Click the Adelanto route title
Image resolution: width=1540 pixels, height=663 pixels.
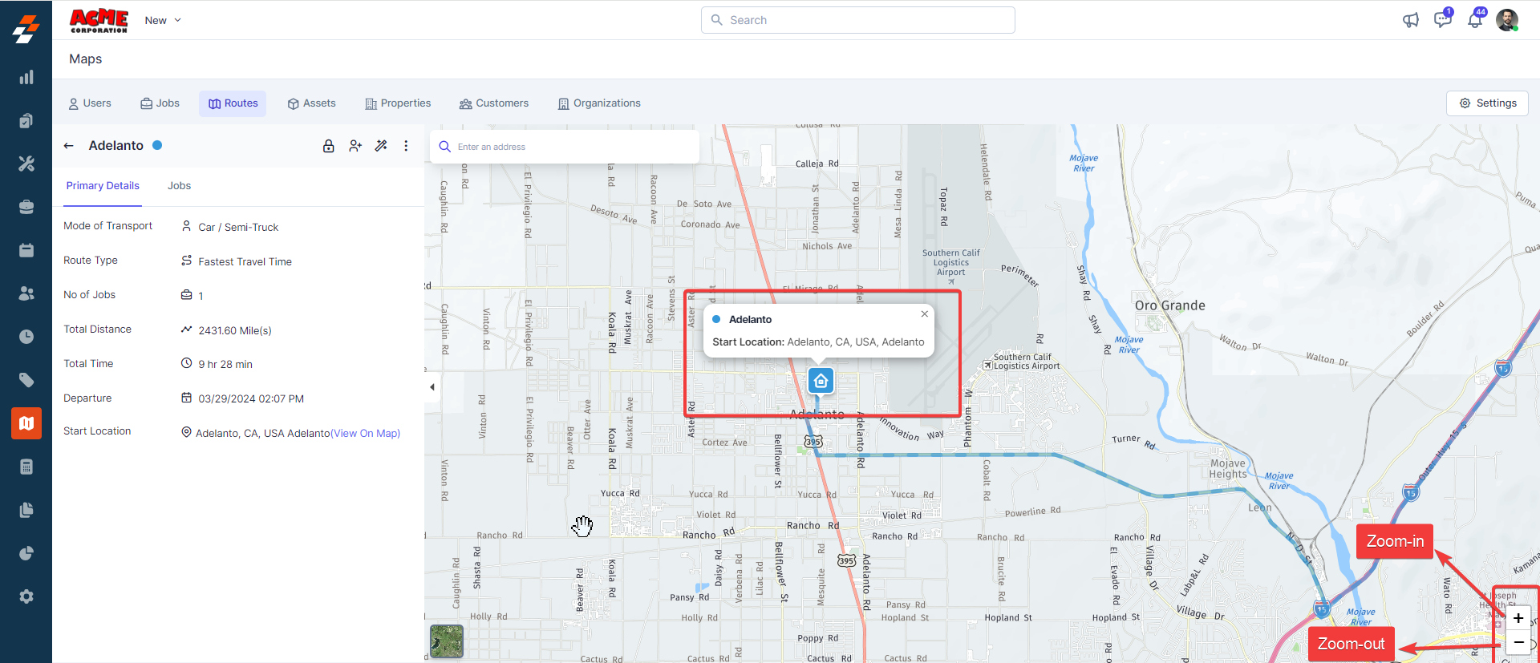[116, 146]
